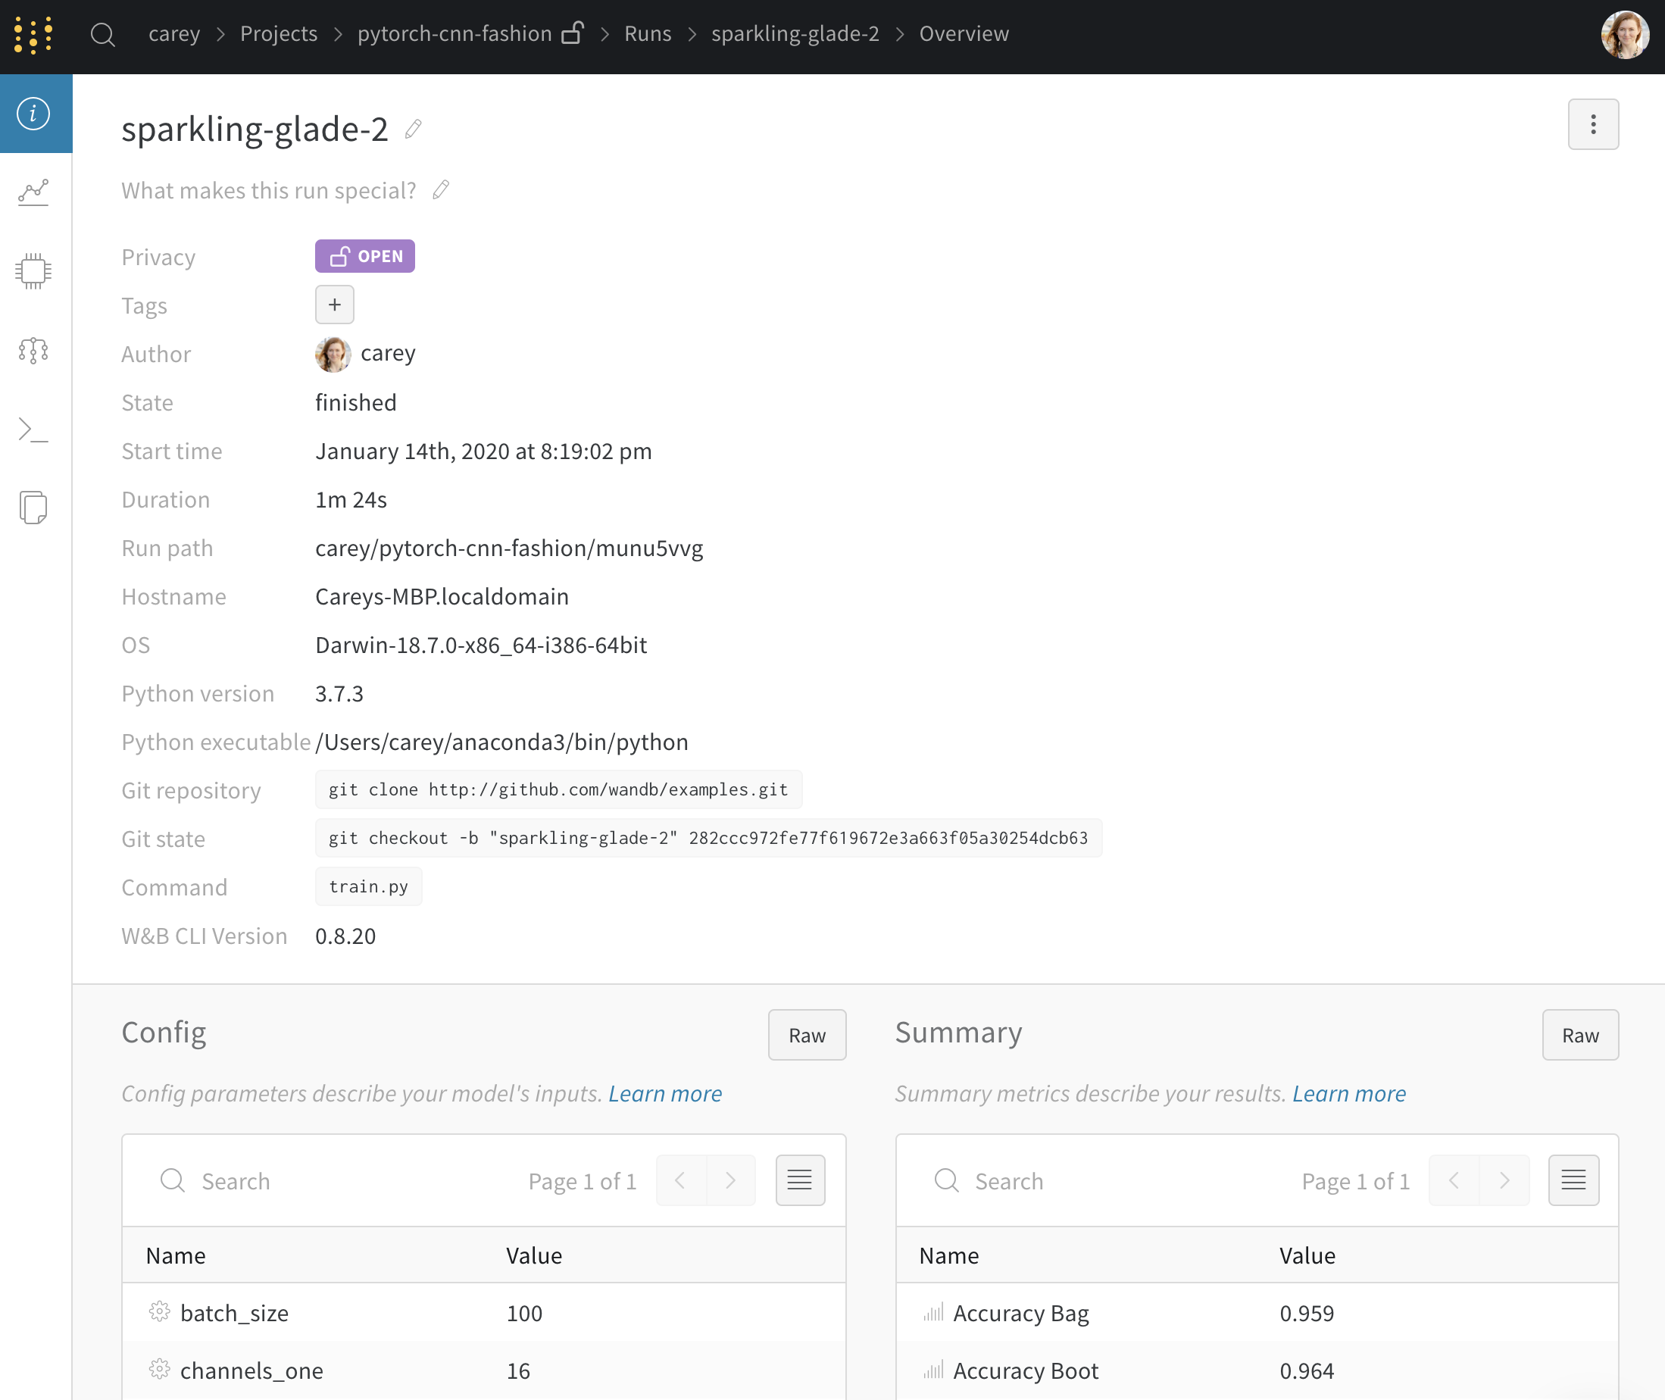Click the pencil icon beside sparkling-glade-2

[413, 130]
